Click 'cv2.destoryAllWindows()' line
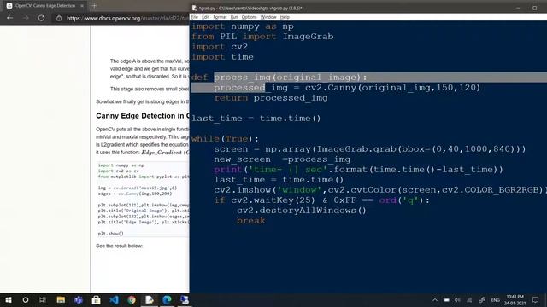Image resolution: width=547 pixels, height=307 pixels. 302,211
